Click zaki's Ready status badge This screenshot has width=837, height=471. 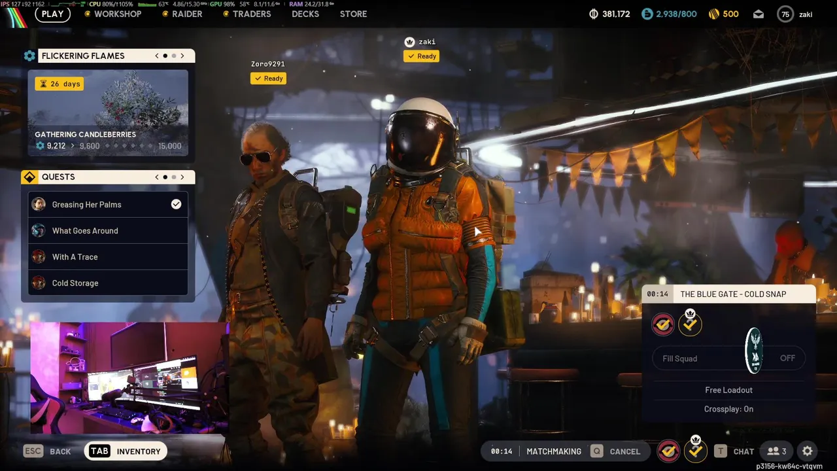(x=422, y=56)
